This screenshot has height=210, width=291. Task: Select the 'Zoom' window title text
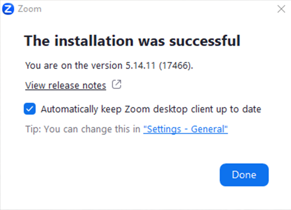(29, 9)
